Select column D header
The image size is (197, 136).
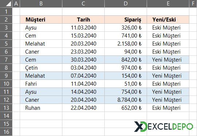(125, 4)
